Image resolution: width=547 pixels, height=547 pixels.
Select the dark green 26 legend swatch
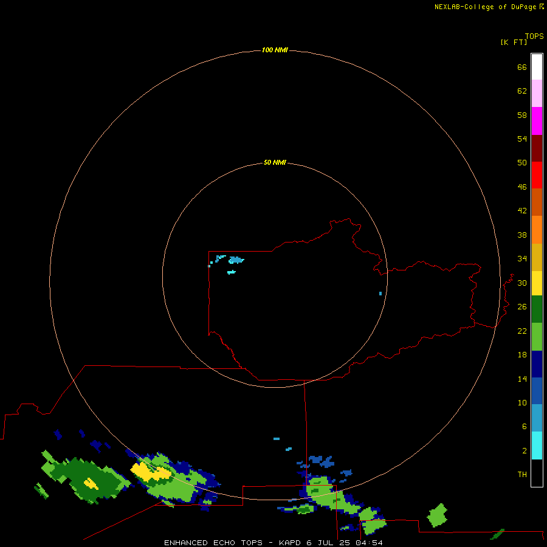click(537, 309)
